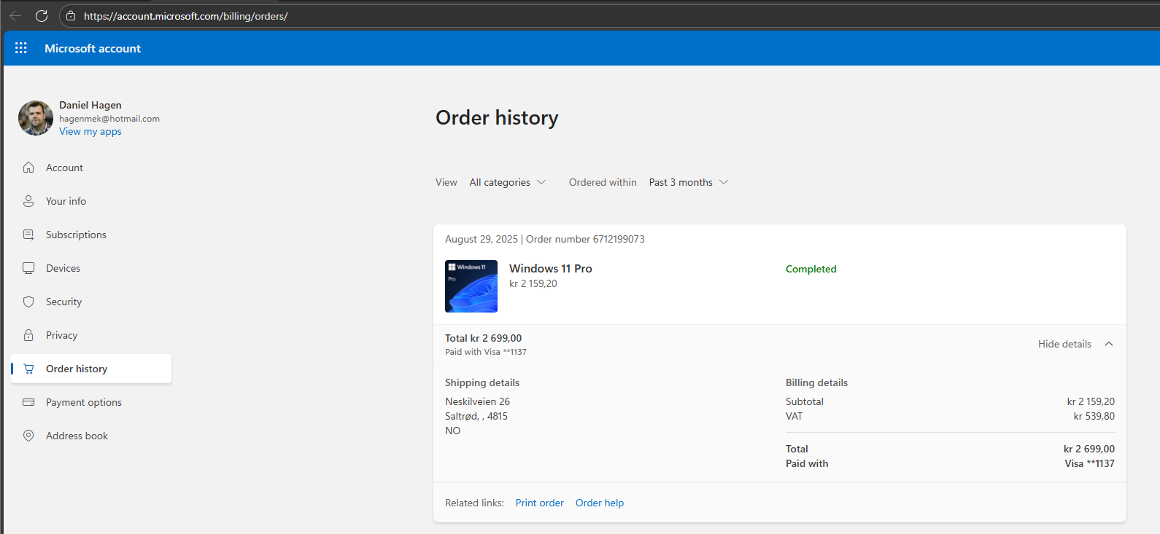
Task: Click the VAT amount kr 539,80
Action: 1094,416
